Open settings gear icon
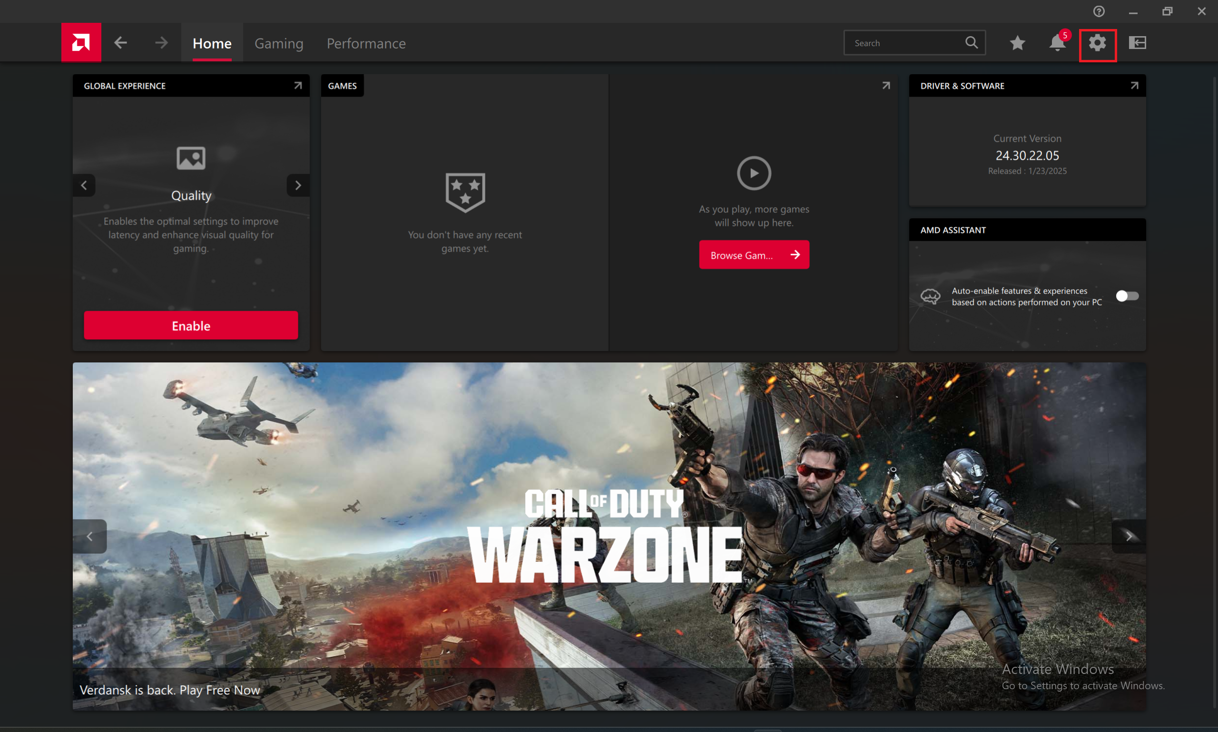 click(1097, 43)
